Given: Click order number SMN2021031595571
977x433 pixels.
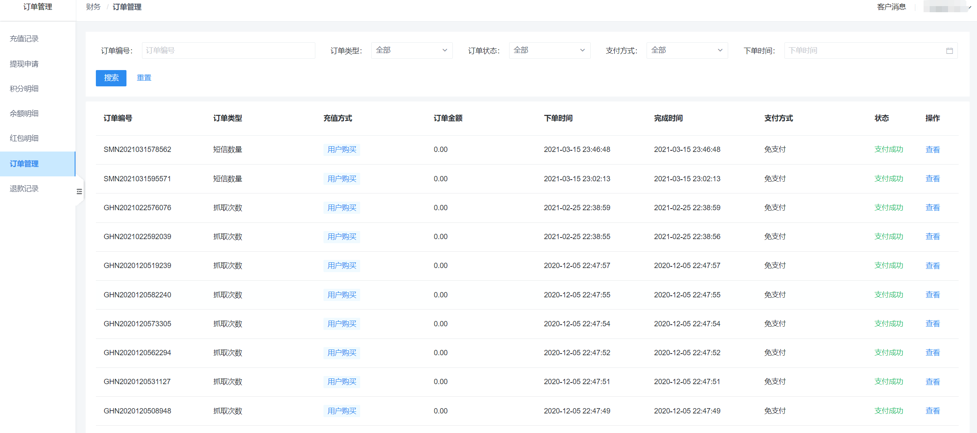Looking at the screenshot, I should [x=137, y=179].
